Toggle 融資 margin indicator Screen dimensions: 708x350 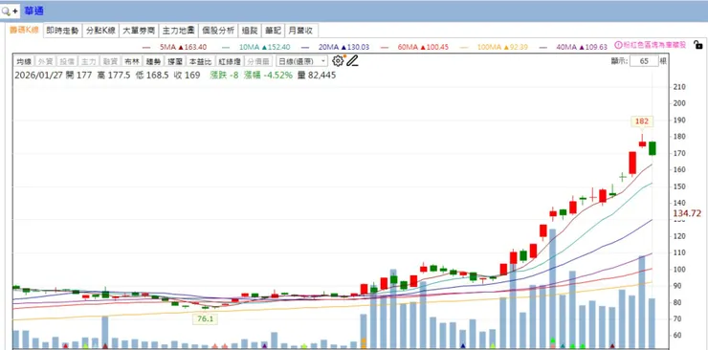tap(110, 61)
